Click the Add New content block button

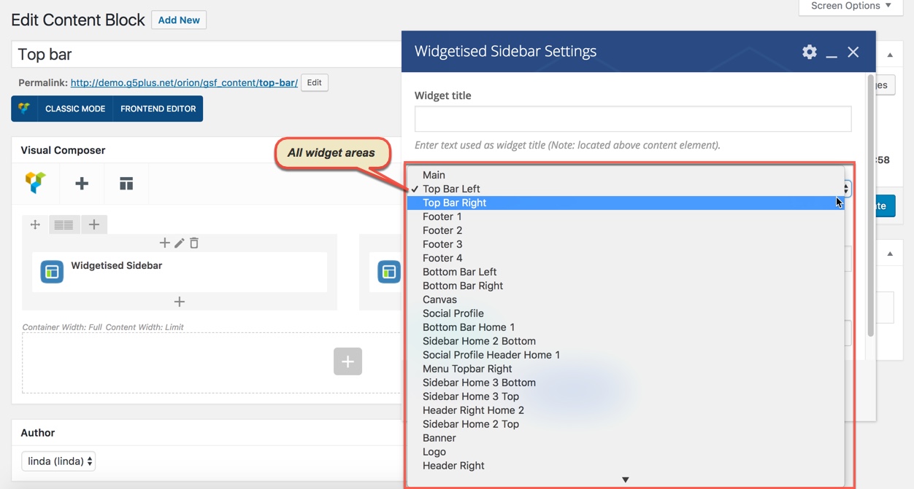(178, 20)
